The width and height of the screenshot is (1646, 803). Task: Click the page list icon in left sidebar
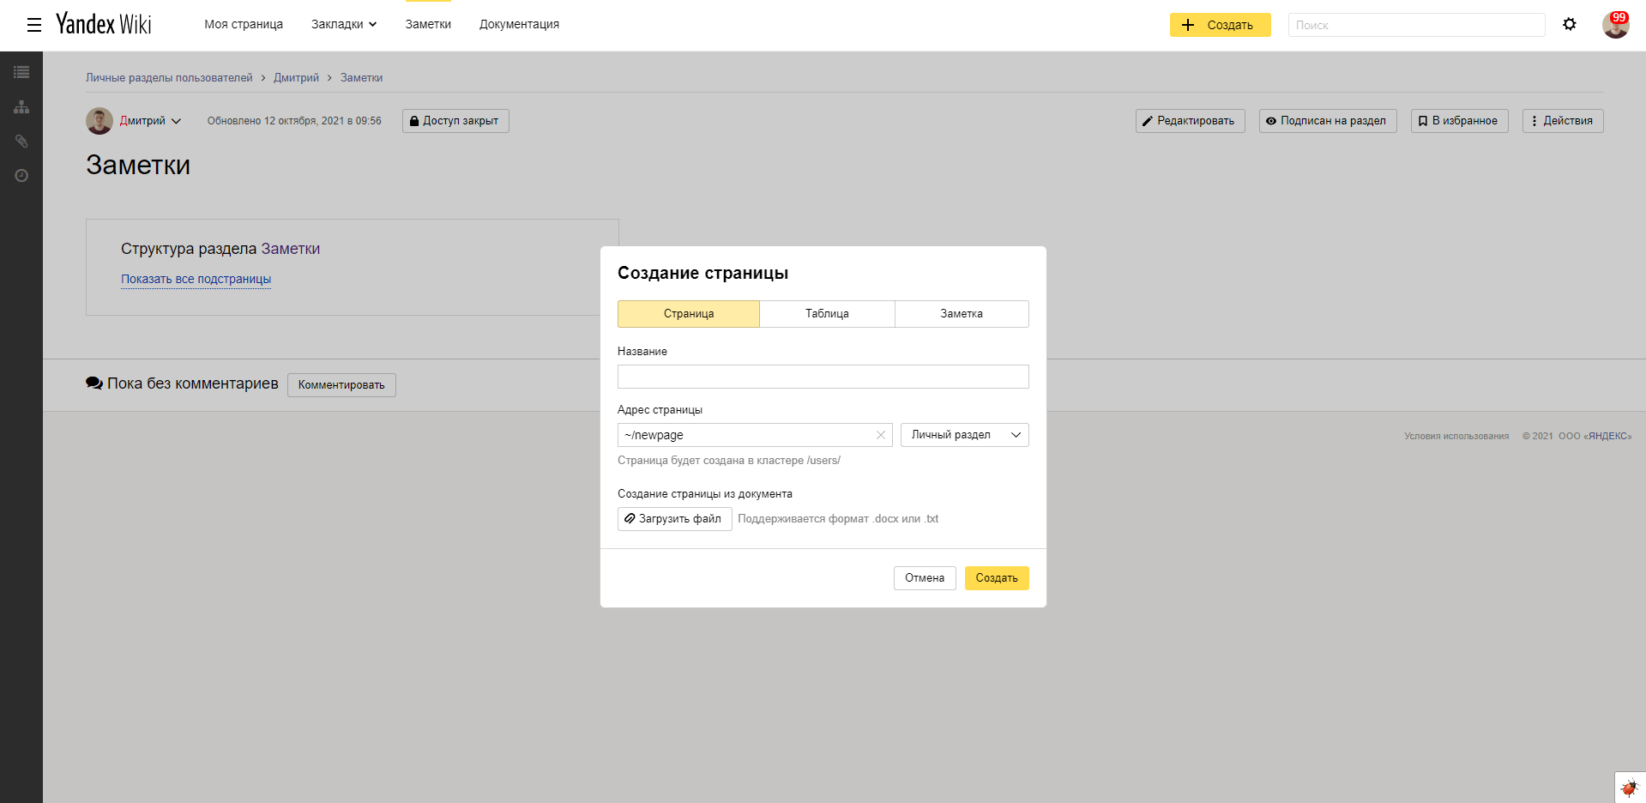pos(21,73)
